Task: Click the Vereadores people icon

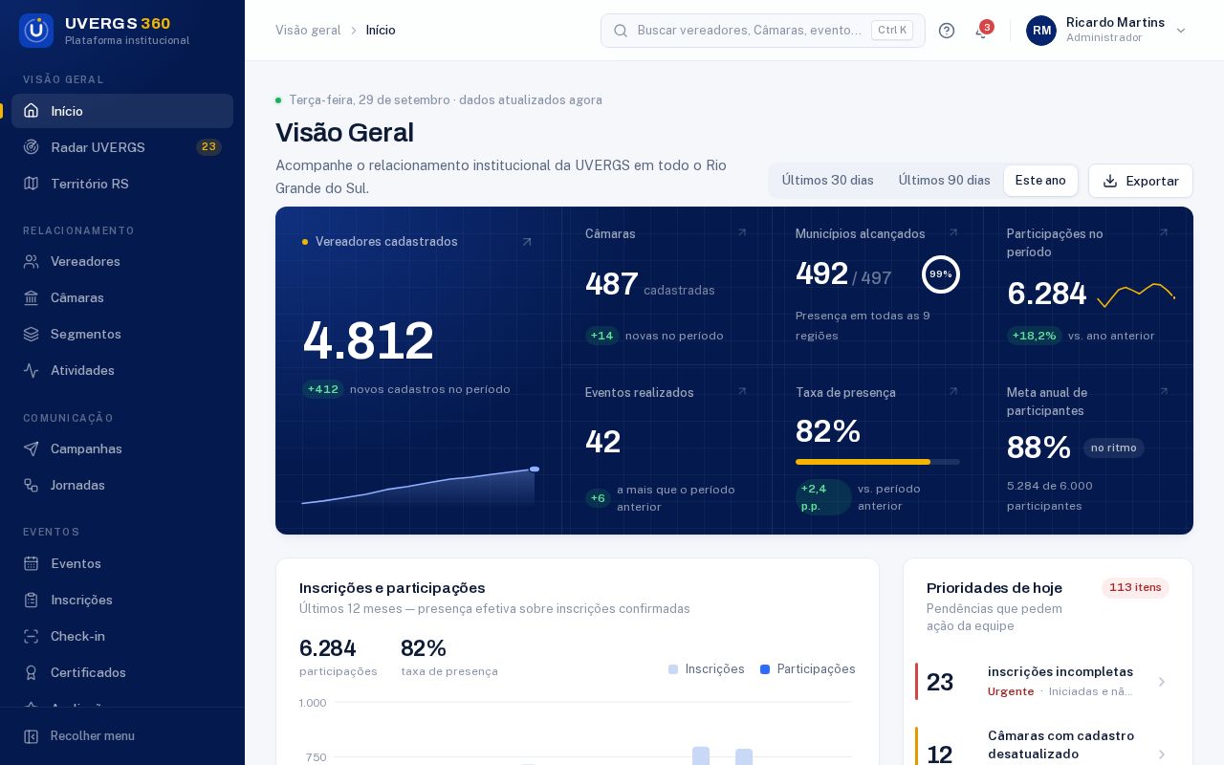Action: click(32, 261)
